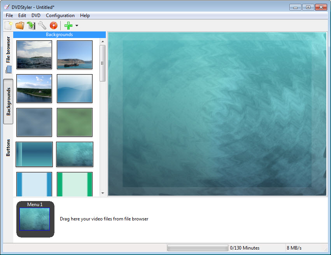Click the Burn DVD disc icon
331x255 pixels.
(54, 26)
